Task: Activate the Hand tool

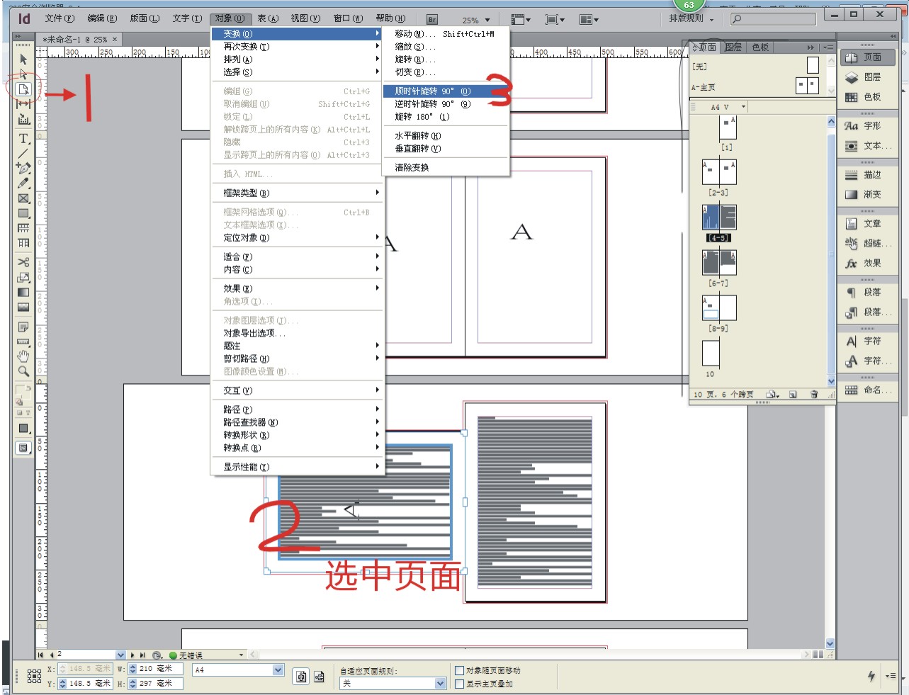Action: (23, 356)
